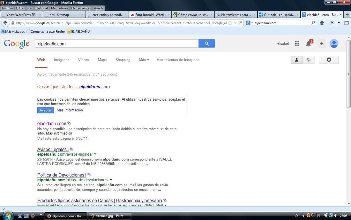Click the Firefox address bar URL
This screenshot has height=220, width=351.
coord(121,23)
